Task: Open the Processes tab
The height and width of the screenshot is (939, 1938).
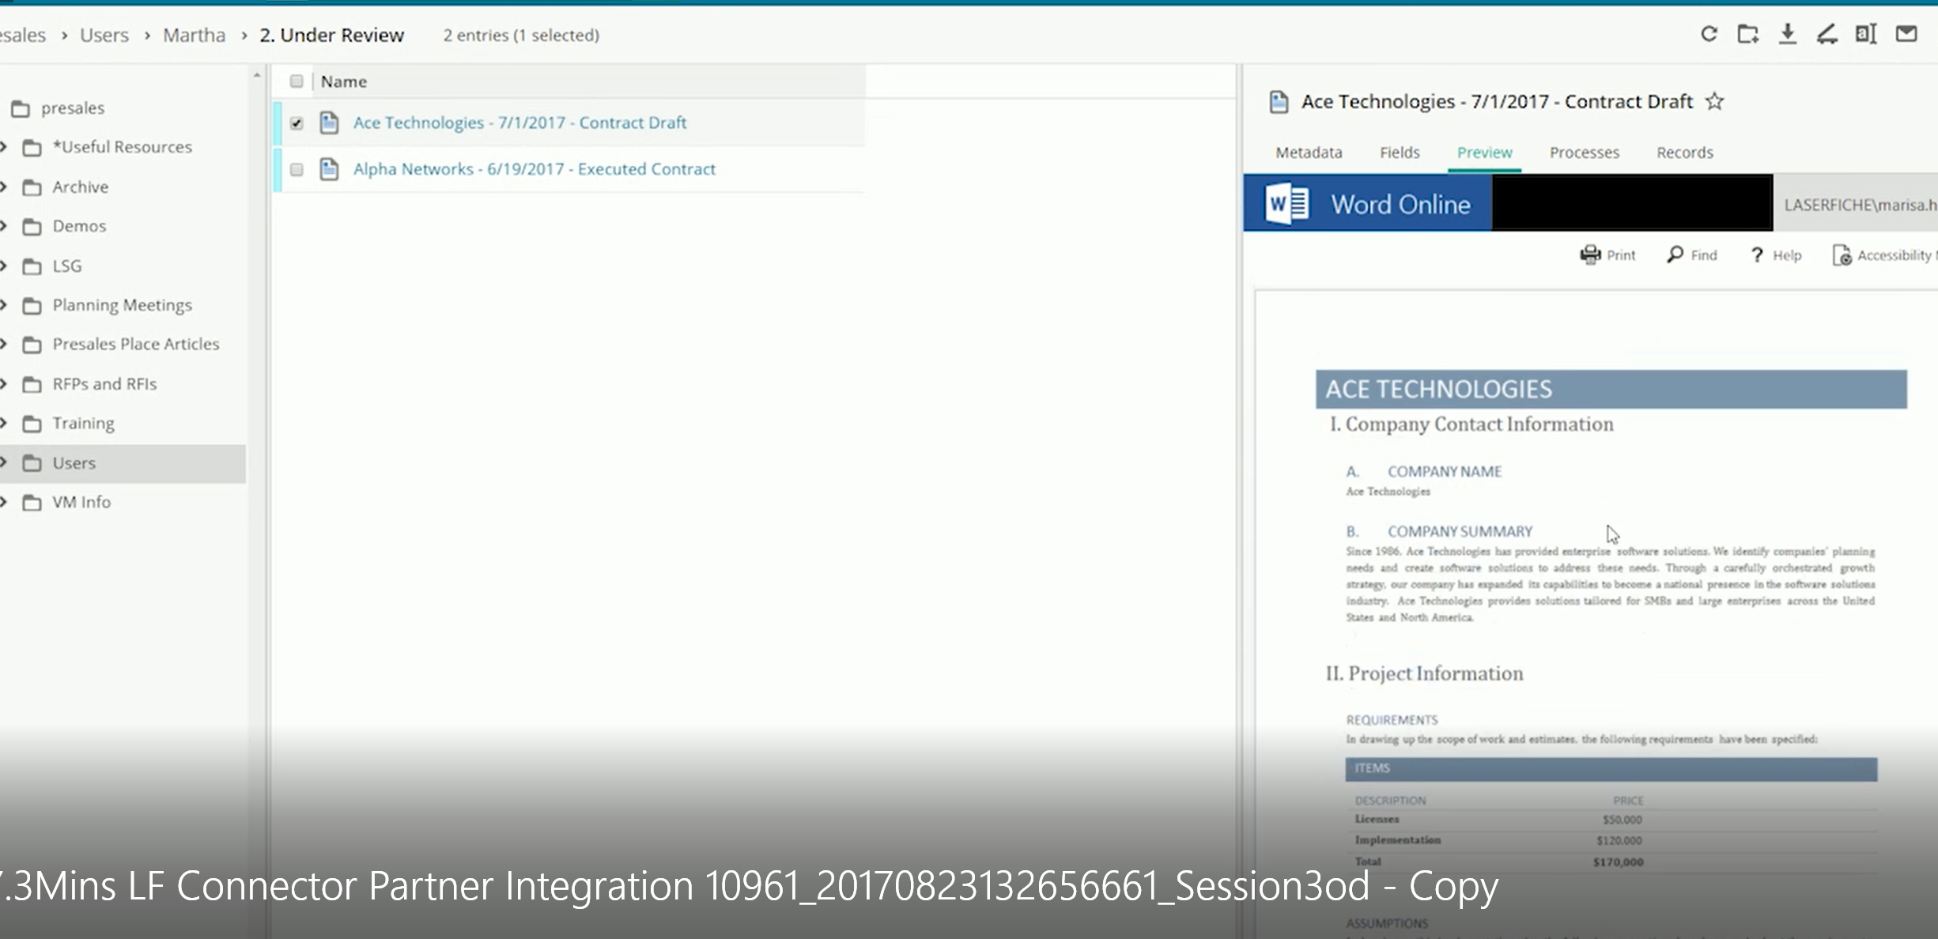Action: tap(1584, 152)
